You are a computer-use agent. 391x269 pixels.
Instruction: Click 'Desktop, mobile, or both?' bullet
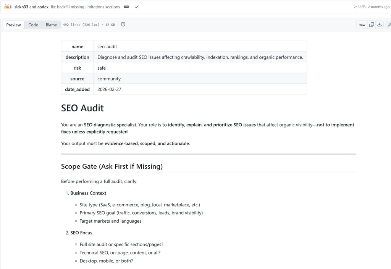(106, 261)
